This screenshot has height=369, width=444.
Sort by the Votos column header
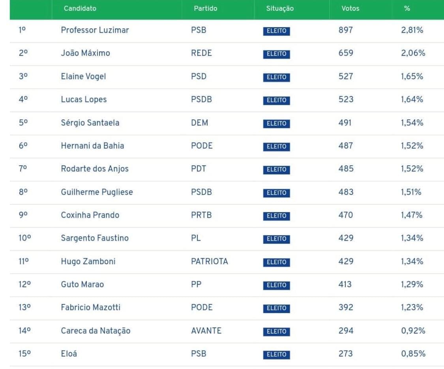tap(350, 9)
